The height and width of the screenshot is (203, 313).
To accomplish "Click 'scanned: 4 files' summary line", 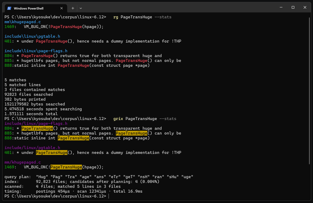I will coord(63,187).
